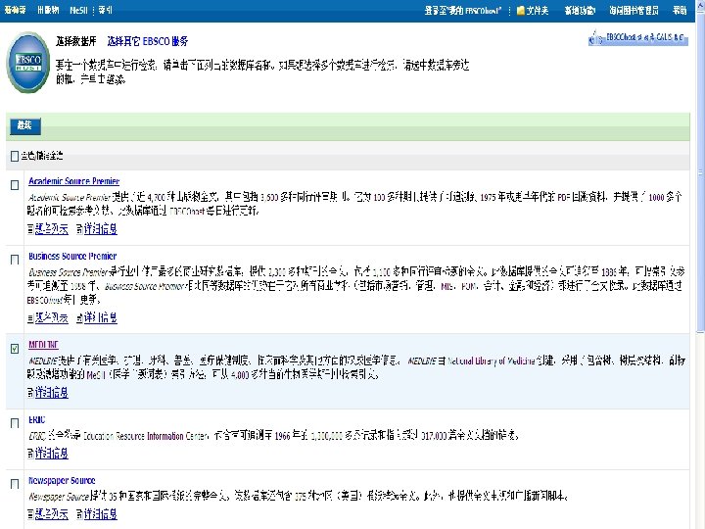
Task: Check the ERIC database checkbox
Action: pos(15,423)
